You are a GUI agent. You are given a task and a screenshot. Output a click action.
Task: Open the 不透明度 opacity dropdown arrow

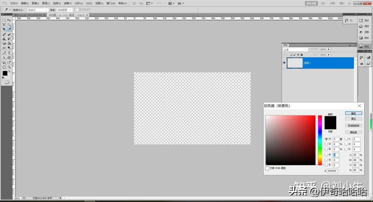click(328, 49)
